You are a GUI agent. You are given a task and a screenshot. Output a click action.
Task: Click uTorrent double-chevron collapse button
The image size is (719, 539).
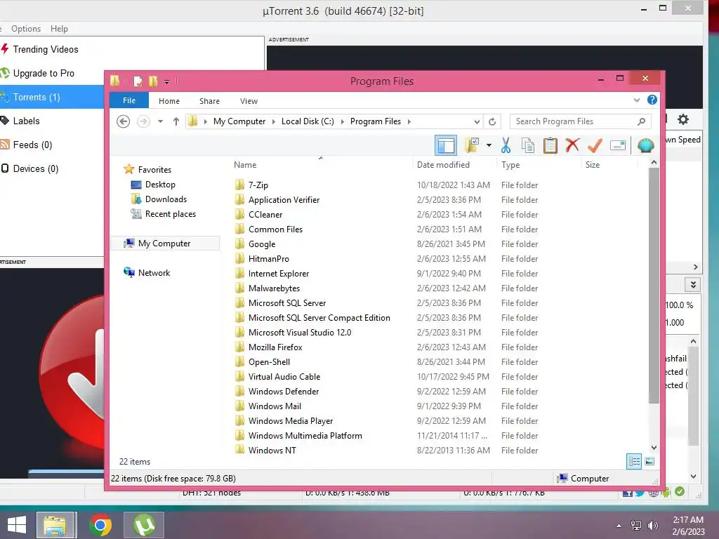tap(693, 285)
